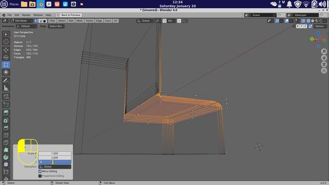Viewport: 329px width, 185px height.
Task: Click the green Y axis on navigation gizmo
Action: (x=312, y=39)
